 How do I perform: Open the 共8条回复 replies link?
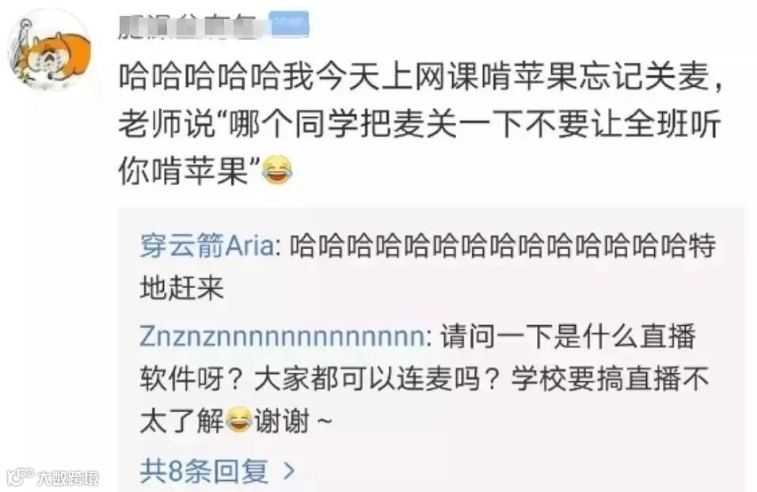pyautogui.click(x=204, y=471)
